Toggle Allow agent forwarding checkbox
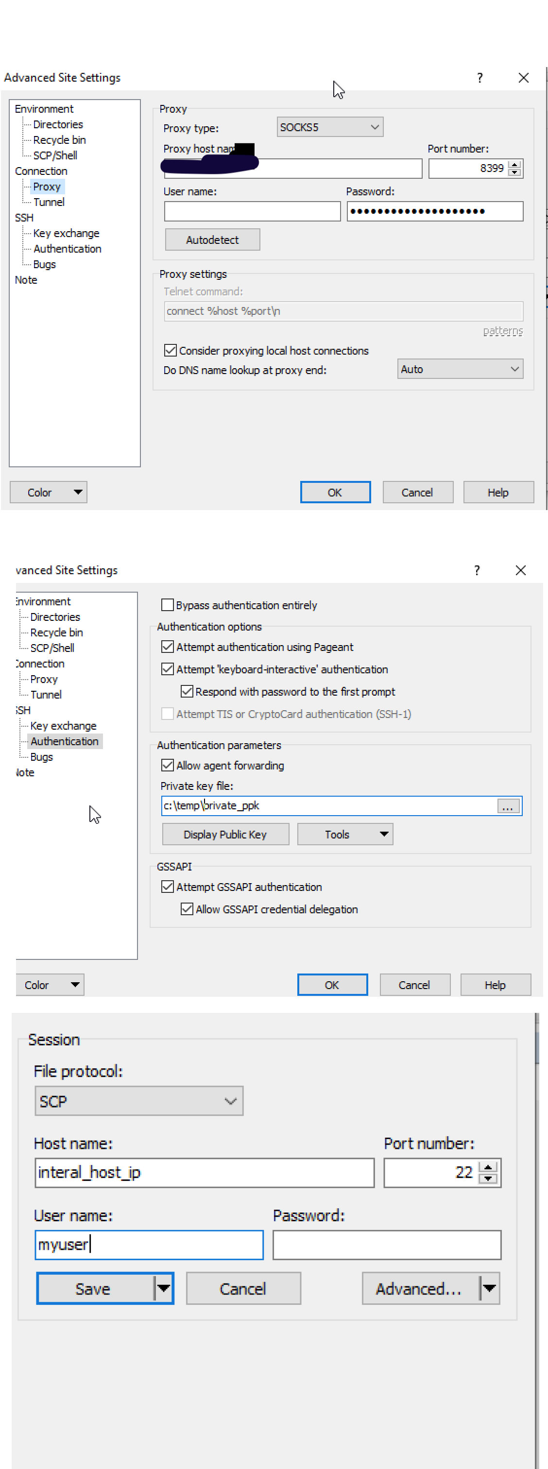The image size is (548, 1469). tap(168, 765)
